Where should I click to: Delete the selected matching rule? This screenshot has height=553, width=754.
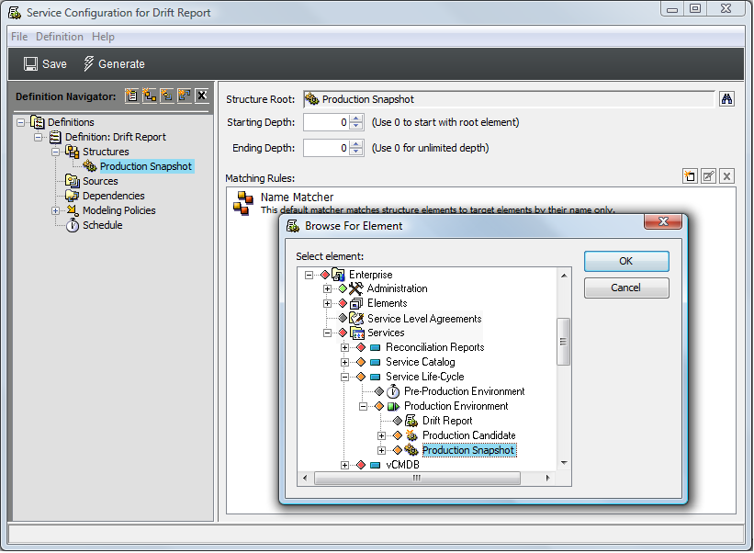(x=726, y=176)
